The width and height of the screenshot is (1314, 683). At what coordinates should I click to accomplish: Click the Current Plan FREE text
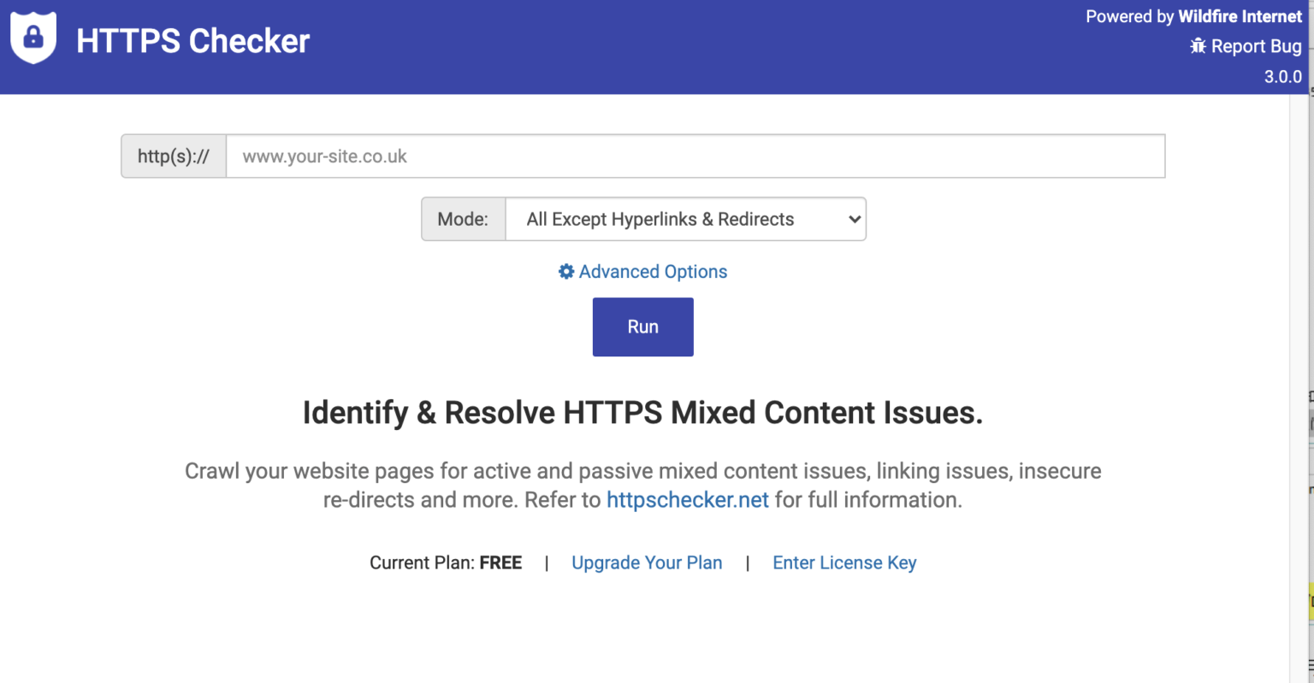coord(446,562)
